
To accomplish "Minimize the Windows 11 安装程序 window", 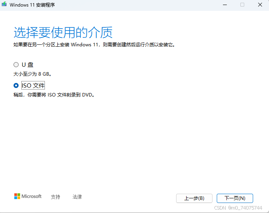I will point(225,5).
